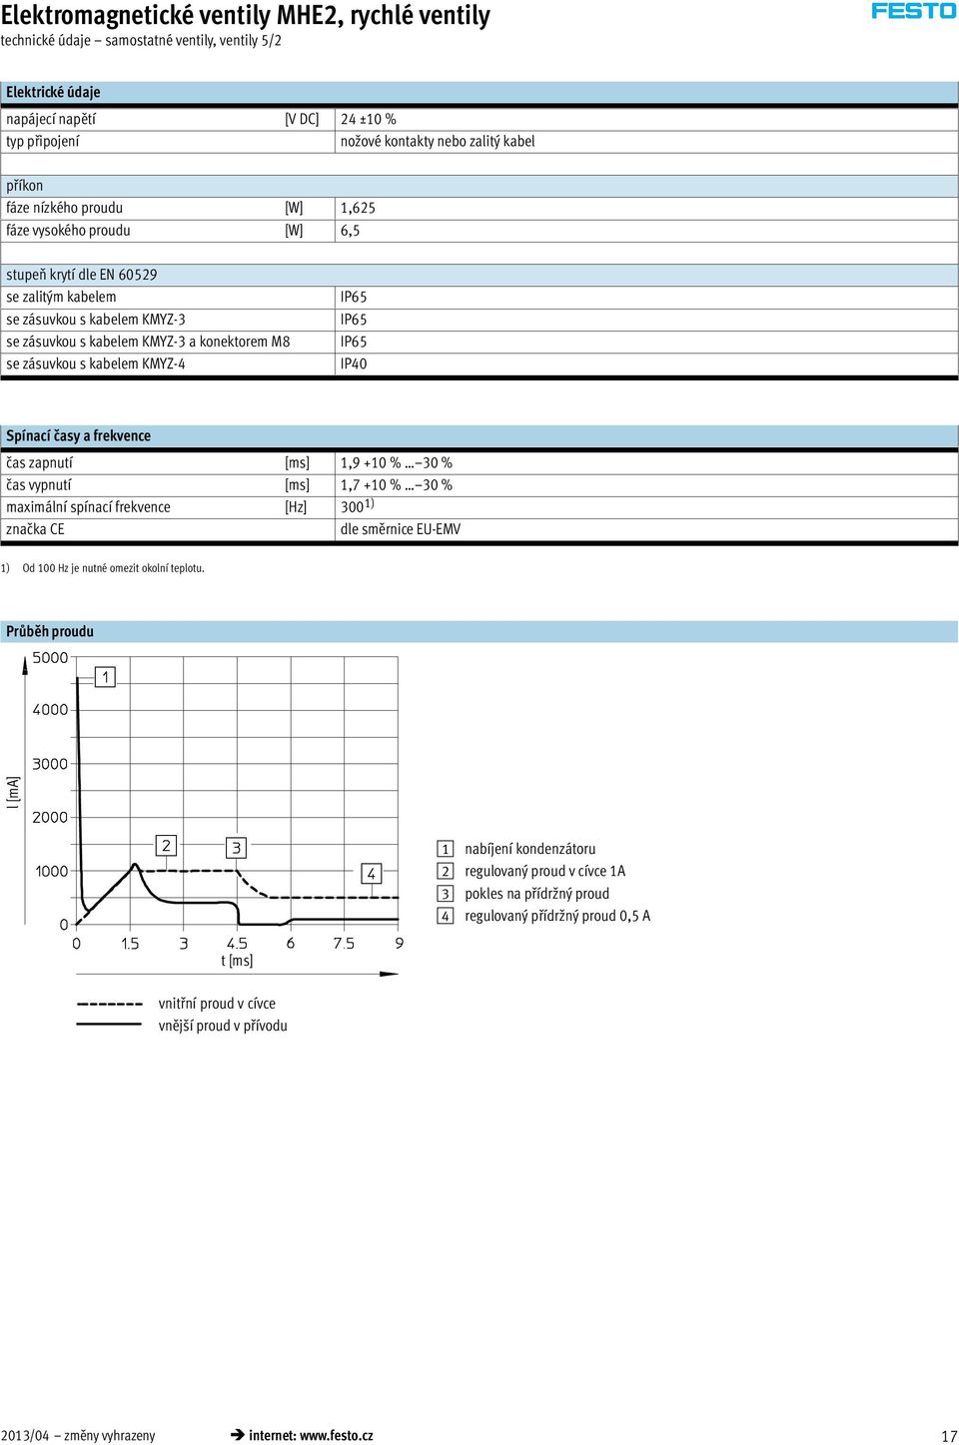The width and height of the screenshot is (959, 1445).
Task: Click the 2013/04 – změny vyhrazeny footer
Action: click(78, 1435)
